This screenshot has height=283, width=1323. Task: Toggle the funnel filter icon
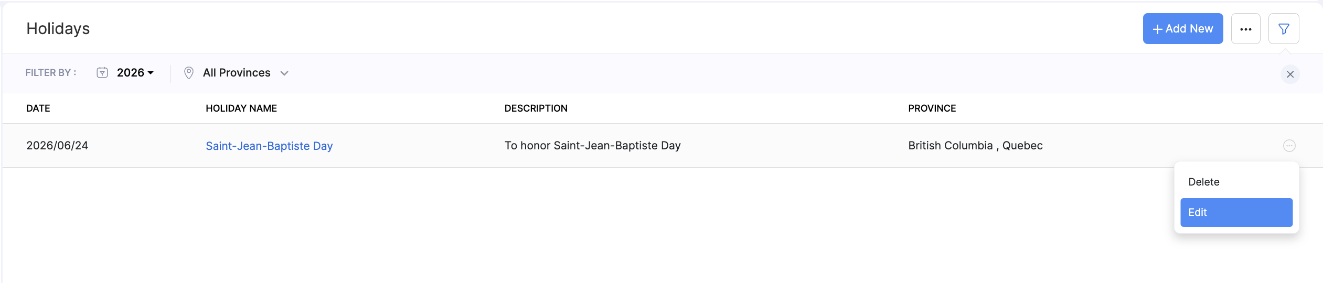coord(1283,29)
